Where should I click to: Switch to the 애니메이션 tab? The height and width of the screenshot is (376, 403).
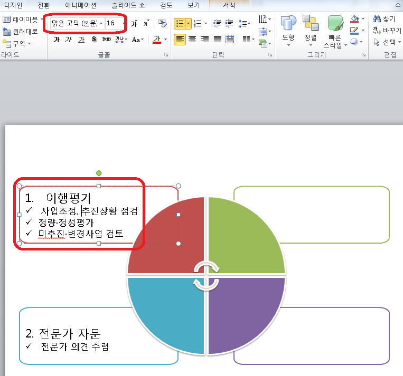81,5
